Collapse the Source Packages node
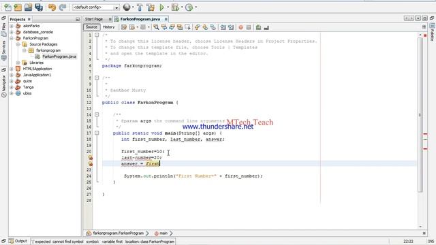This screenshot has width=436, height=245. [18, 44]
